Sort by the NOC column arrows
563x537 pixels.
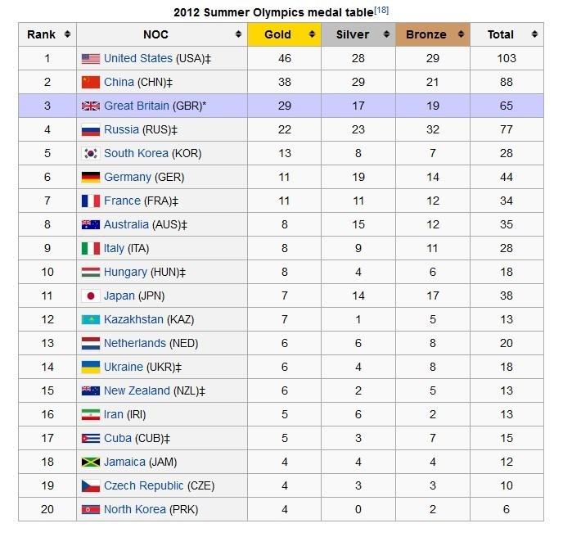pyautogui.click(x=238, y=34)
